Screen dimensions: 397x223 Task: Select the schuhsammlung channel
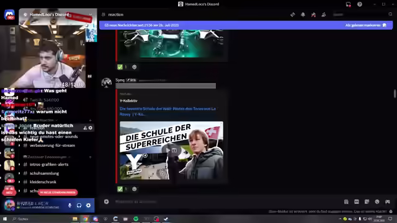point(44,173)
